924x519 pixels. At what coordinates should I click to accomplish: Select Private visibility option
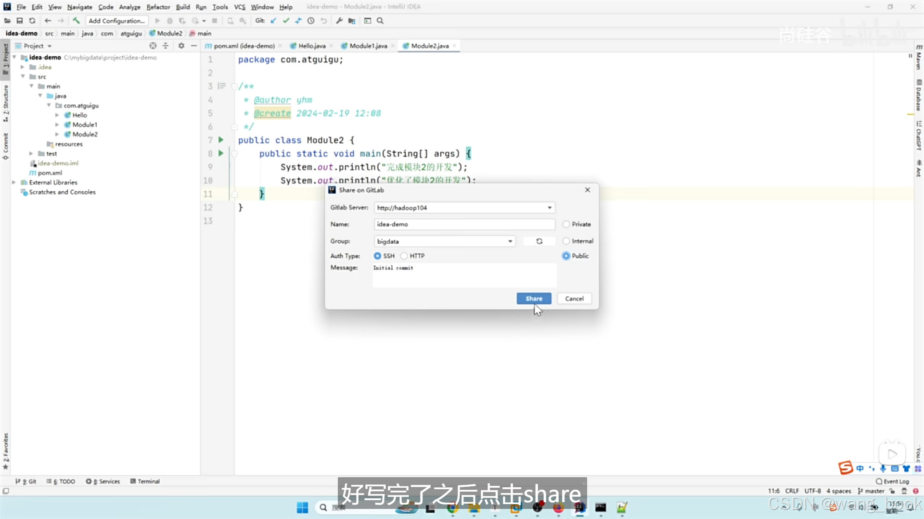click(566, 224)
